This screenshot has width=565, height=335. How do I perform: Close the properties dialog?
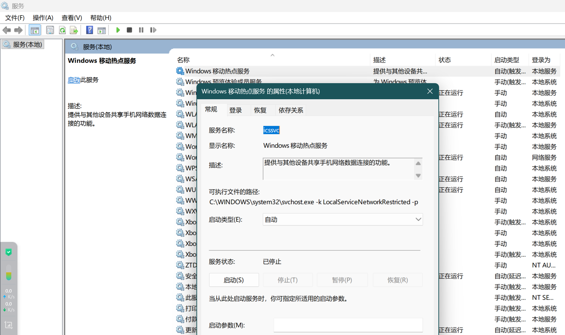click(430, 91)
